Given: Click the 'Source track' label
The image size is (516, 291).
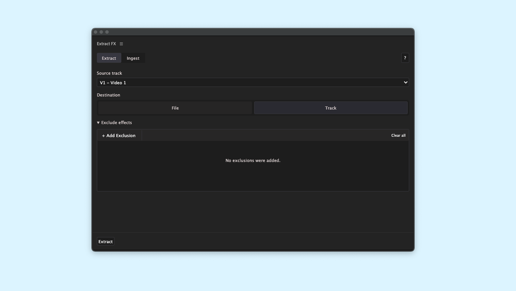Looking at the screenshot, I should 109,73.
